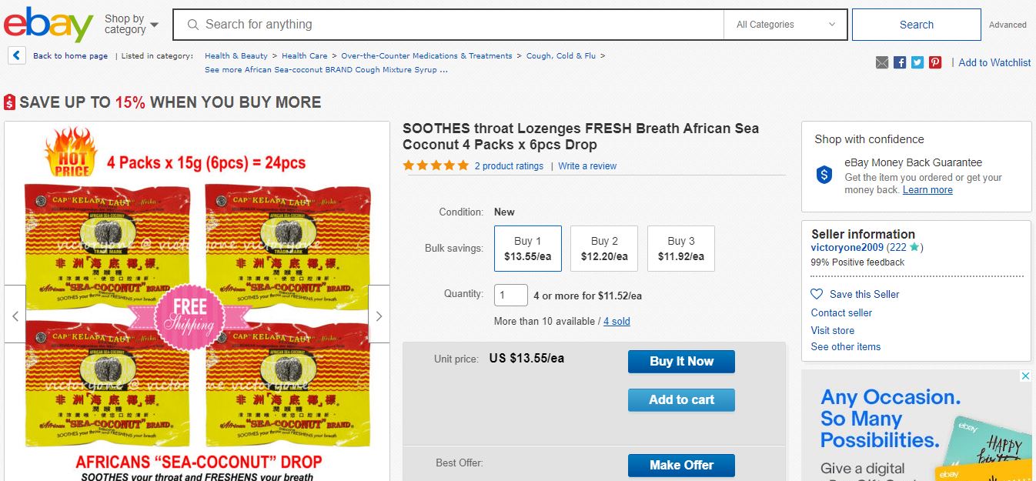Screen dimensions: 1036x481
Task: Select the Buy 2 bulk option
Action: coord(604,249)
